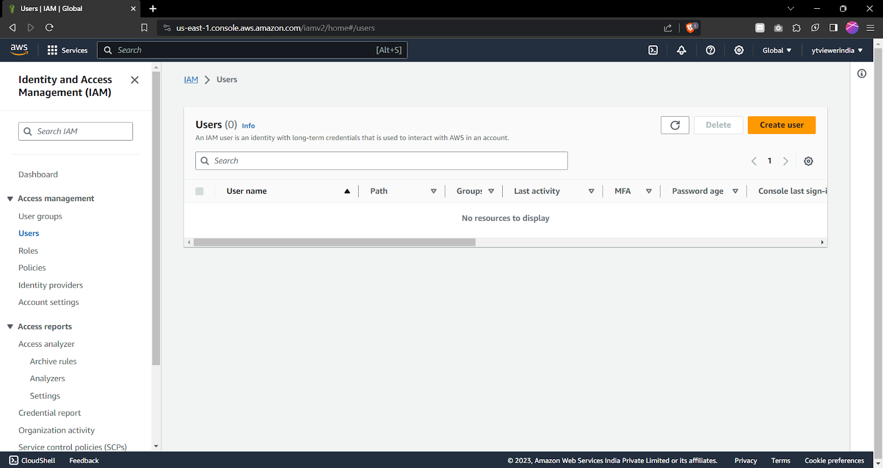
Task: Open Roles in the sidebar
Action: click(x=28, y=250)
